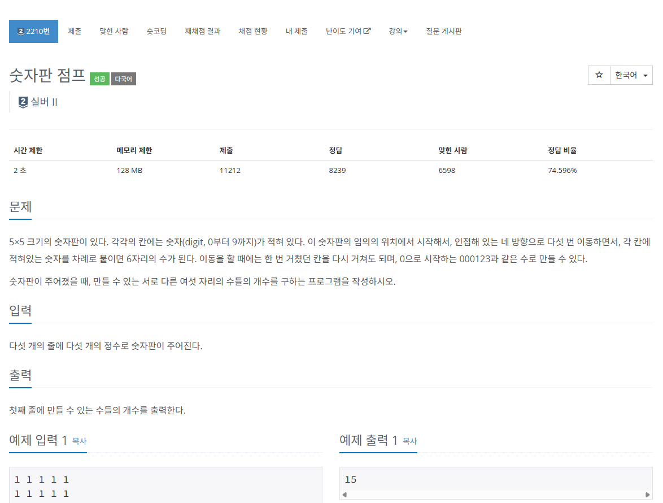Switch to the 제출 tab
This screenshot has width=663, height=503.
(75, 31)
